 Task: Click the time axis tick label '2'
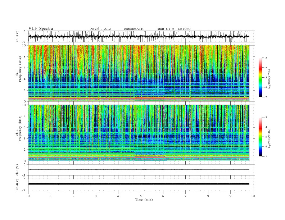pos(73,196)
